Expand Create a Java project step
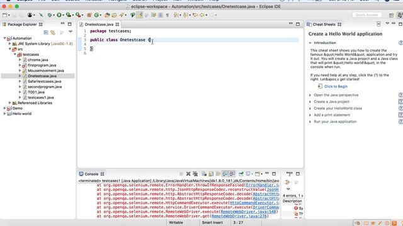Screen dimensions: 403x226 [x=310, y=102]
